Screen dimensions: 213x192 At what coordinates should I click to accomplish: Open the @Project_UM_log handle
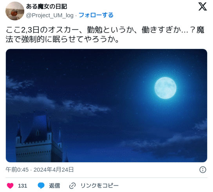(x=50, y=15)
